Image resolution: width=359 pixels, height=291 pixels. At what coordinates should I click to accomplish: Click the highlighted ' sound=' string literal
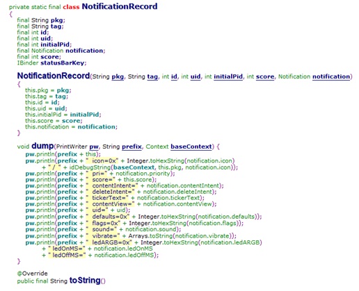[x=102, y=229]
